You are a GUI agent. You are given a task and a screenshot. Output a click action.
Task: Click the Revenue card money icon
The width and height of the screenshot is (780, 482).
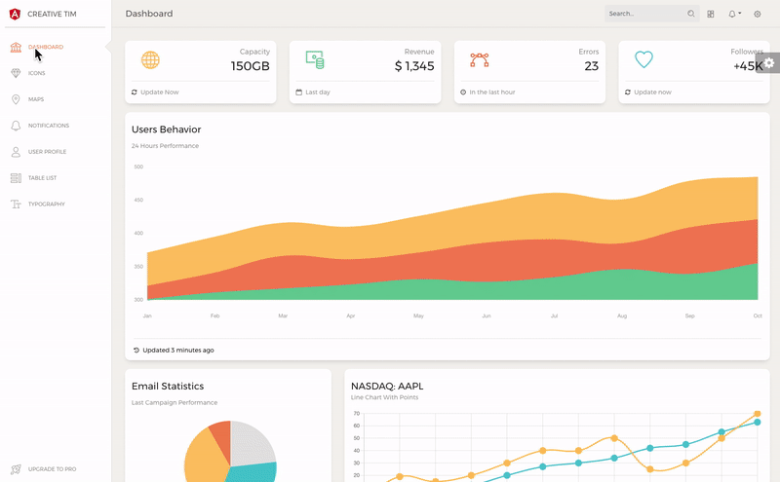coord(315,59)
